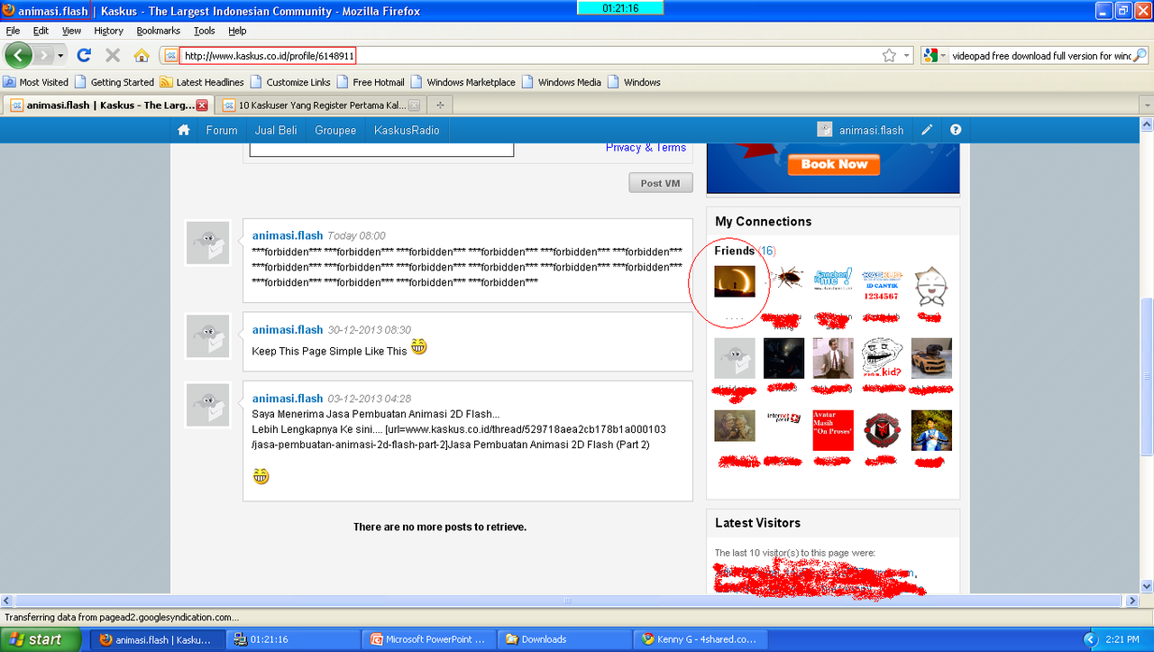Viewport: 1154px width, 652px height.
Task: Open troll face friend avatar
Action: [883, 358]
